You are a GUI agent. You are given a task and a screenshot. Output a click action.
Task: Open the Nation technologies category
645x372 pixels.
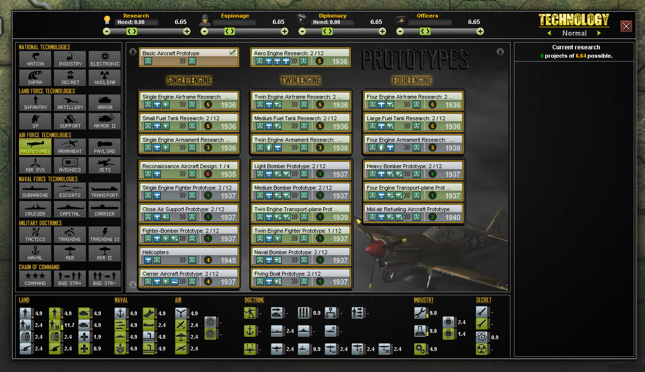tap(35, 59)
